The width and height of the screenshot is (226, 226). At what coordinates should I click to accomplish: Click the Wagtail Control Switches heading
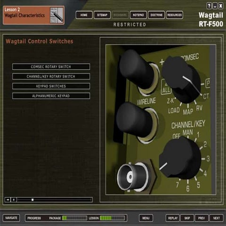(x=40, y=41)
